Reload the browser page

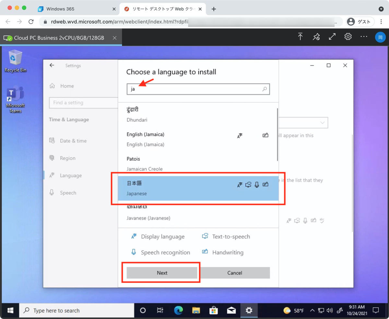pyautogui.click(x=31, y=22)
